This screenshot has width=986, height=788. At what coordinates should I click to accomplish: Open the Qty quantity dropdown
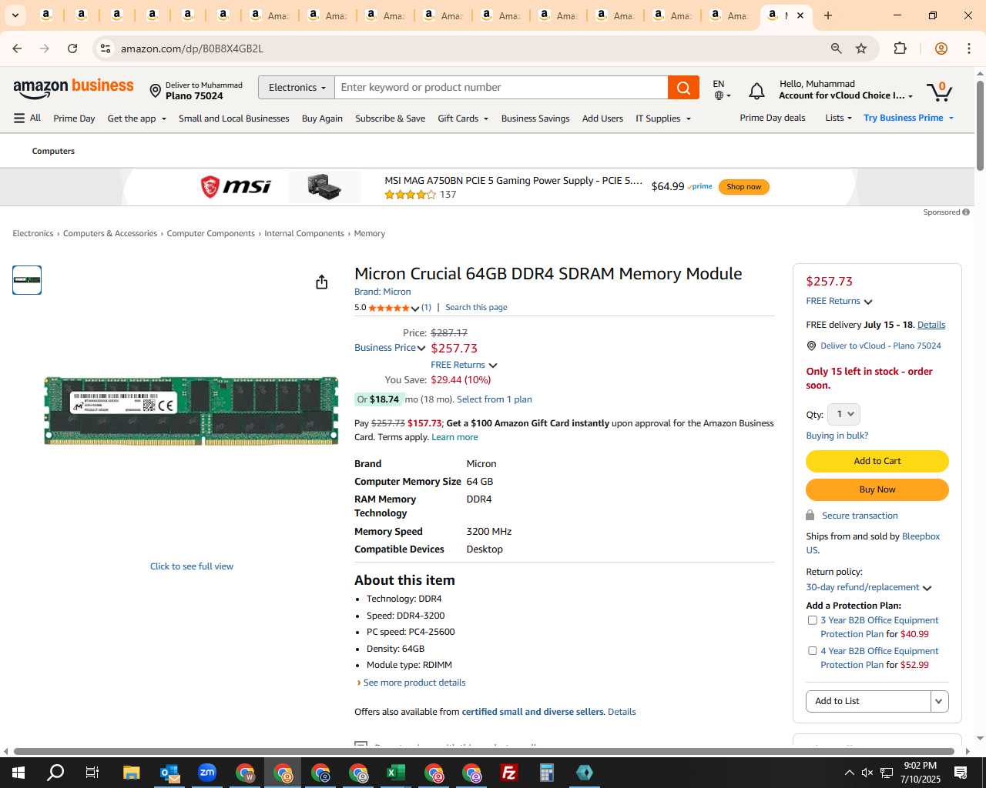844,414
